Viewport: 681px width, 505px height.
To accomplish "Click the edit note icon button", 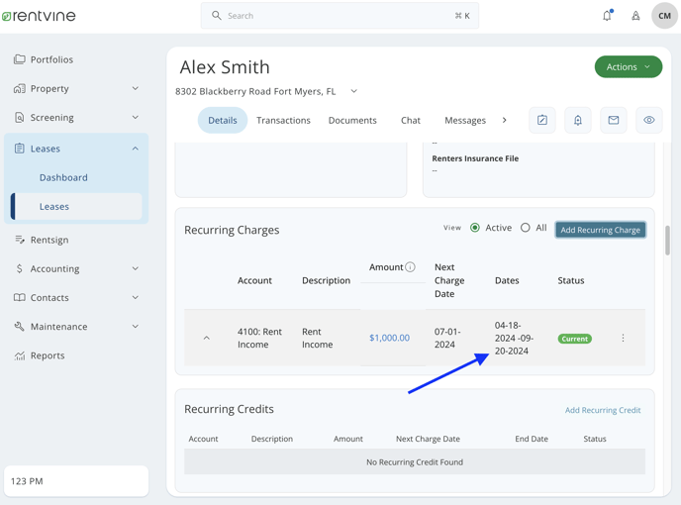I will click(542, 120).
